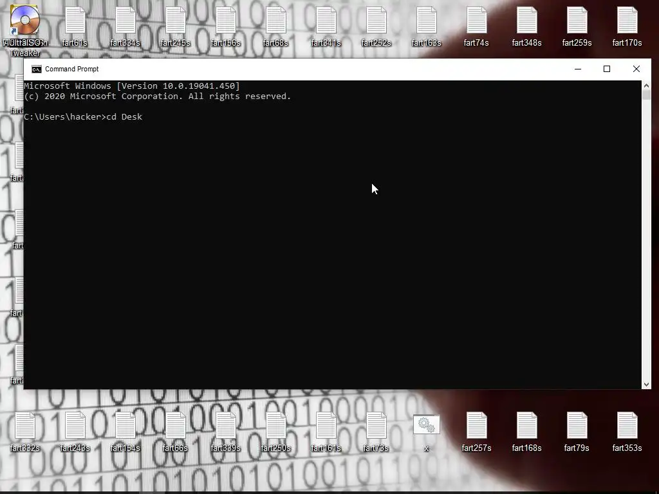Click the 'cd Desk' command line text

(124, 117)
